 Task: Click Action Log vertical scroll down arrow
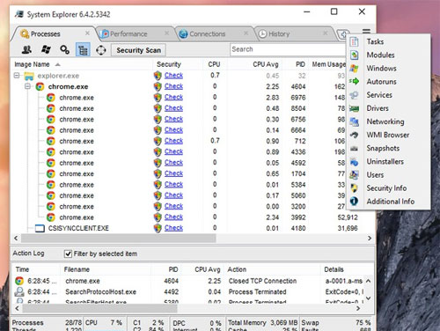click(x=369, y=298)
